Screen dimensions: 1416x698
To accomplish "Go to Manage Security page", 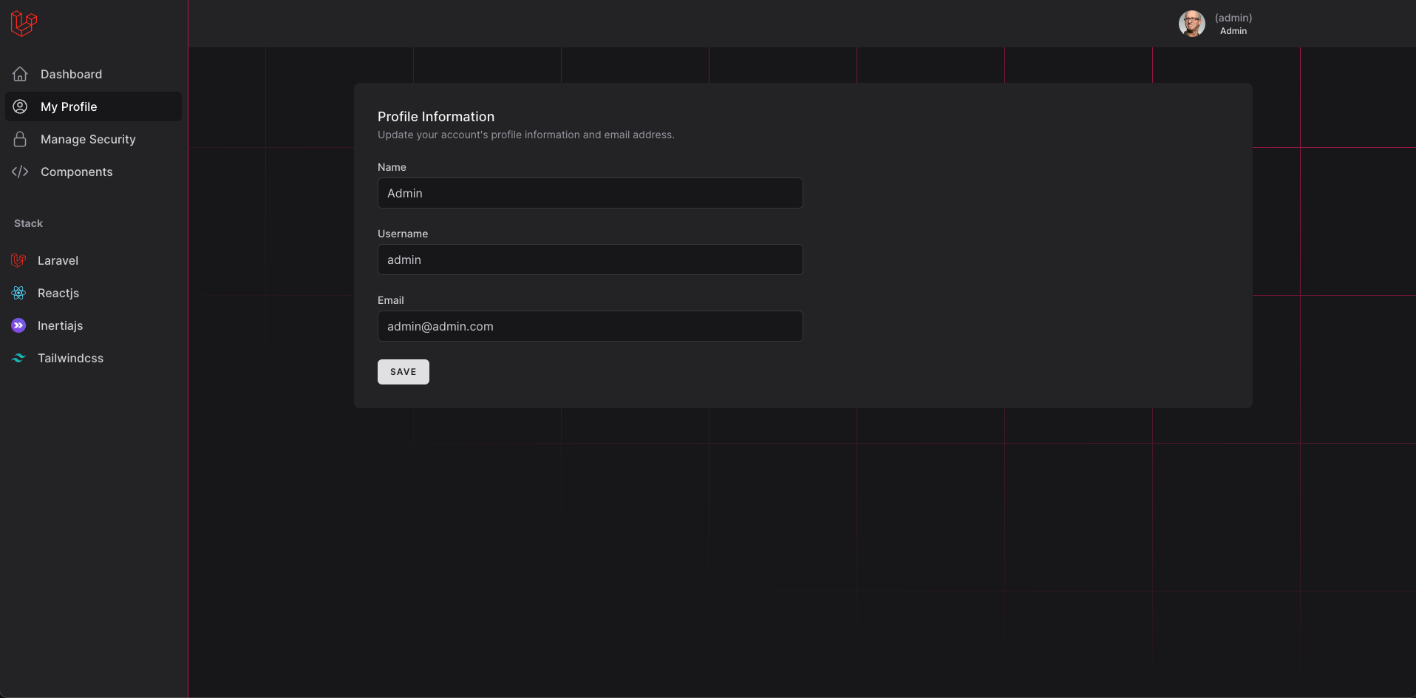I will tap(88, 139).
